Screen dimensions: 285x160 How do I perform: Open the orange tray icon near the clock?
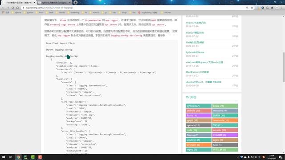[264, 157]
